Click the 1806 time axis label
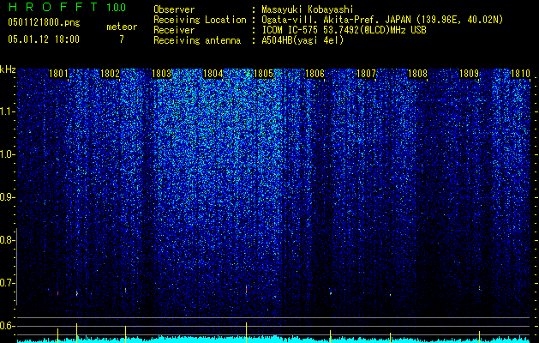The image size is (539, 343). pos(314,74)
